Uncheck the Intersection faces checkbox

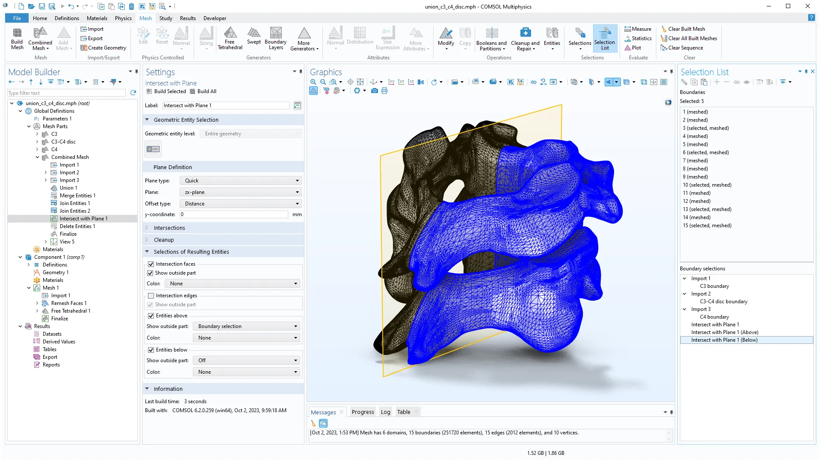[151, 264]
